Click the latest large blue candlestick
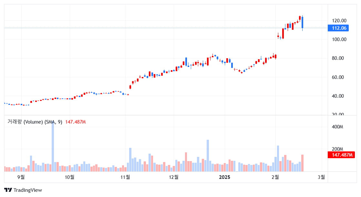361x197 pixels. click(302, 22)
